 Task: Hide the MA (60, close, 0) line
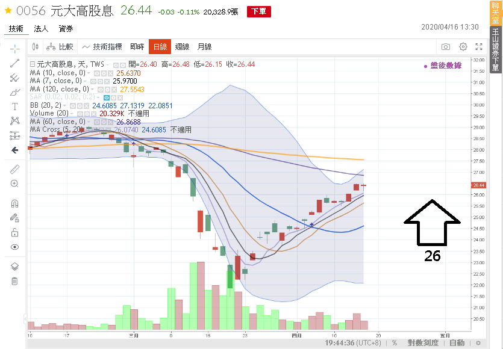(97, 122)
